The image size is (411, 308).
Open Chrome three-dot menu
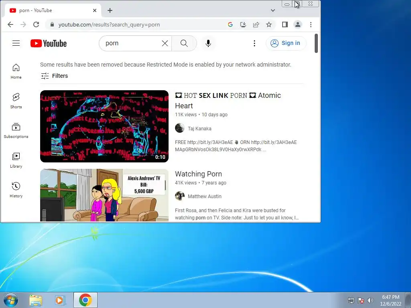311,24
